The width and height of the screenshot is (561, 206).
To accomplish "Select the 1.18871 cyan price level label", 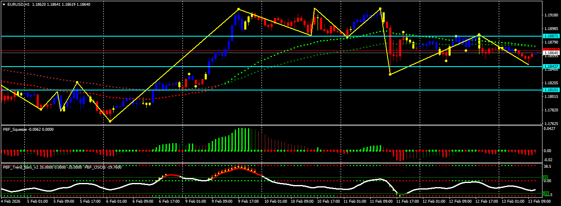I will click(x=551, y=36).
